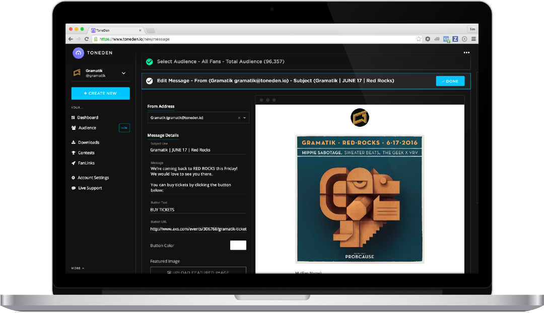The image size is (544, 313).
Task: Open the Contests sidebar item
Action: click(86, 153)
